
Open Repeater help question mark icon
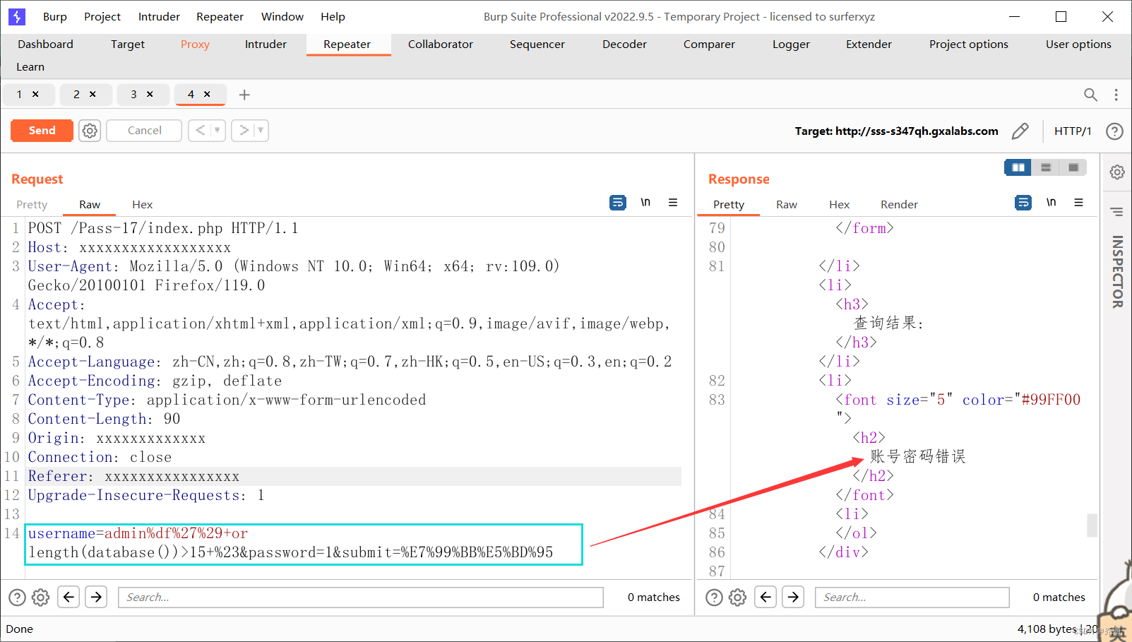(x=1114, y=131)
